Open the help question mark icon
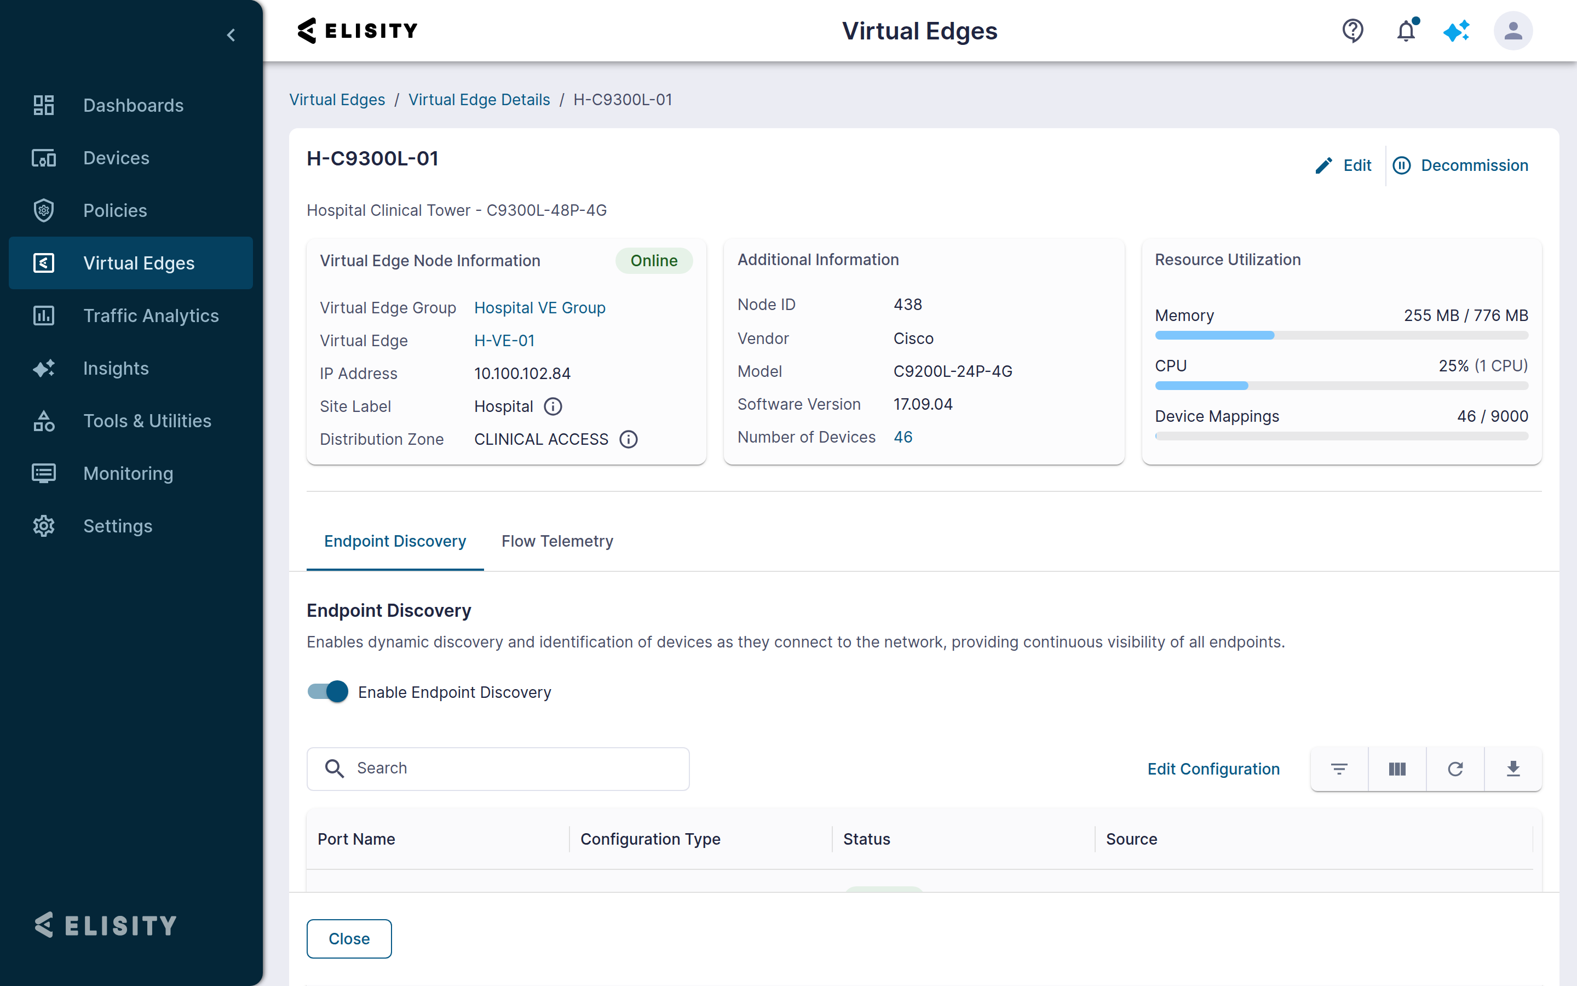Image resolution: width=1577 pixels, height=986 pixels. click(1353, 31)
